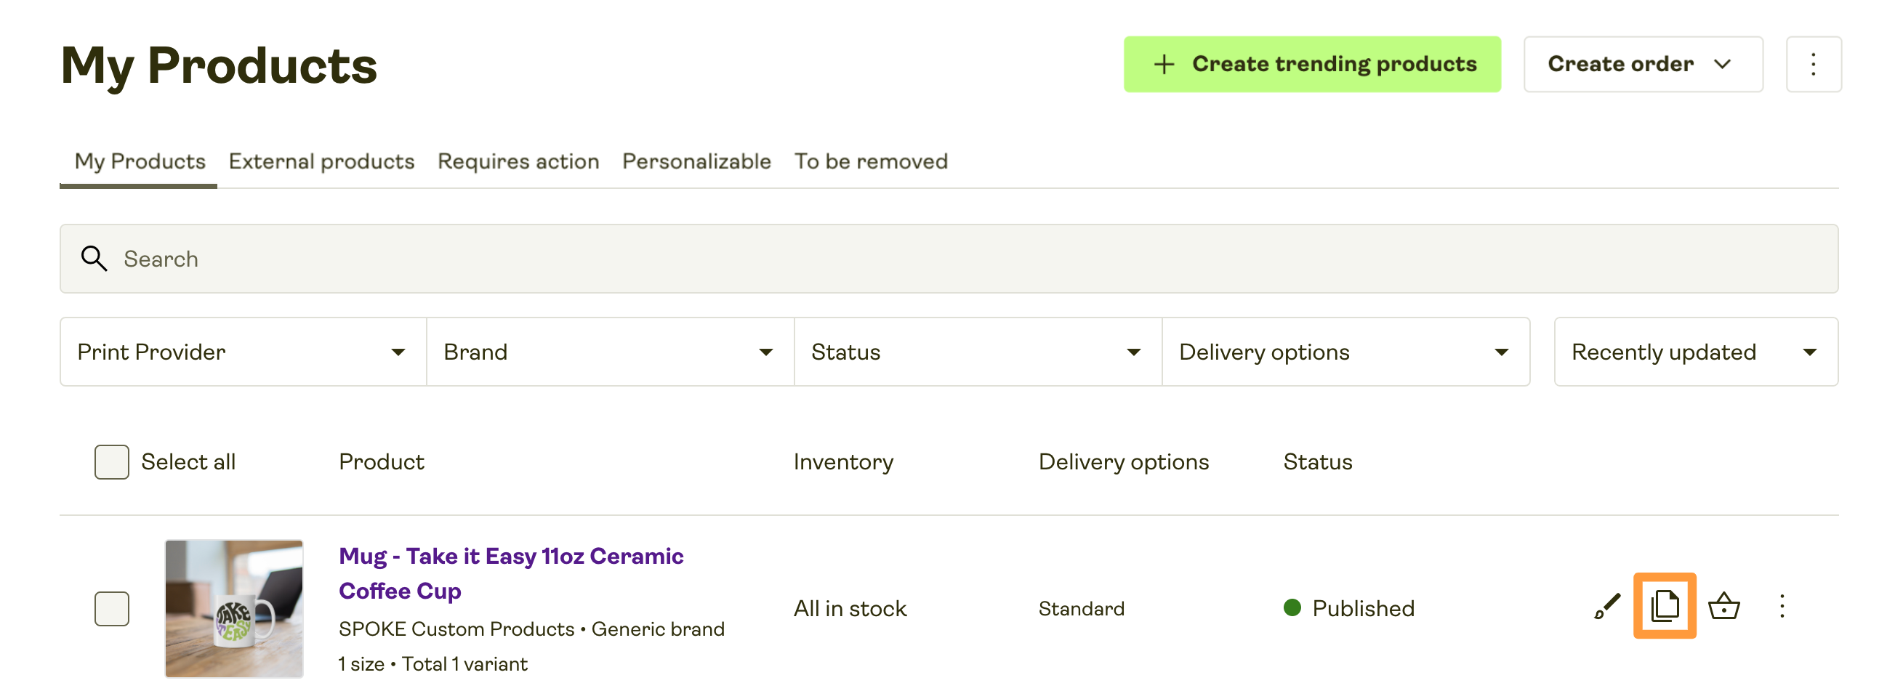Open the Recently updated sort dropdown
Image resolution: width=1903 pixels, height=691 pixels.
point(1695,352)
